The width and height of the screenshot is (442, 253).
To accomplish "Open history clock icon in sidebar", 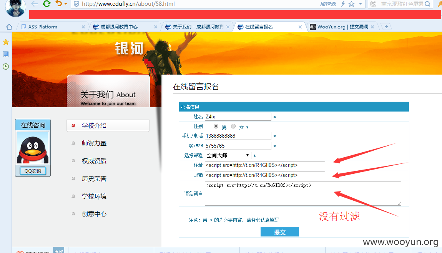I will click(x=6, y=67).
